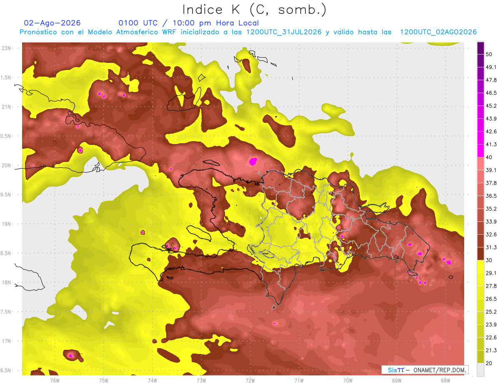Click the '39.1' colorbar value
The width and height of the screenshot is (500, 386).
point(491,170)
